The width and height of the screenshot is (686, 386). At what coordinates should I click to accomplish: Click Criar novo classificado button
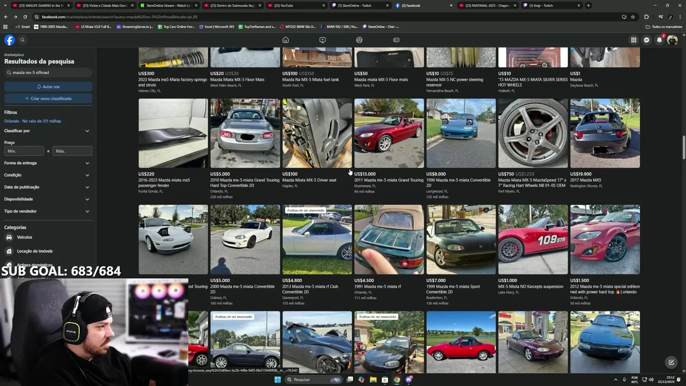[48, 99]
